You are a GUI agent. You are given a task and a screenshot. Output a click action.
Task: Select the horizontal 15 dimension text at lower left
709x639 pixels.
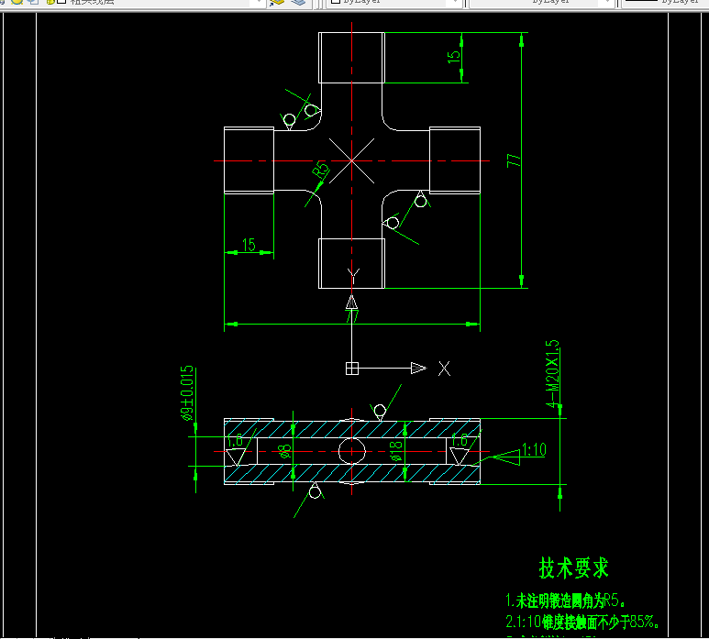[249, 245]
